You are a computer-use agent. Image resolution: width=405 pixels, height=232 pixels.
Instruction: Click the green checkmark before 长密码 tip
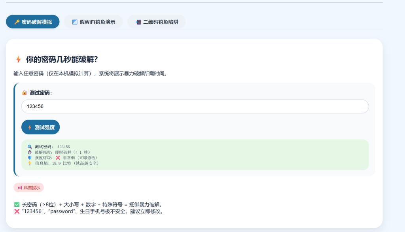tap(17, 205)
